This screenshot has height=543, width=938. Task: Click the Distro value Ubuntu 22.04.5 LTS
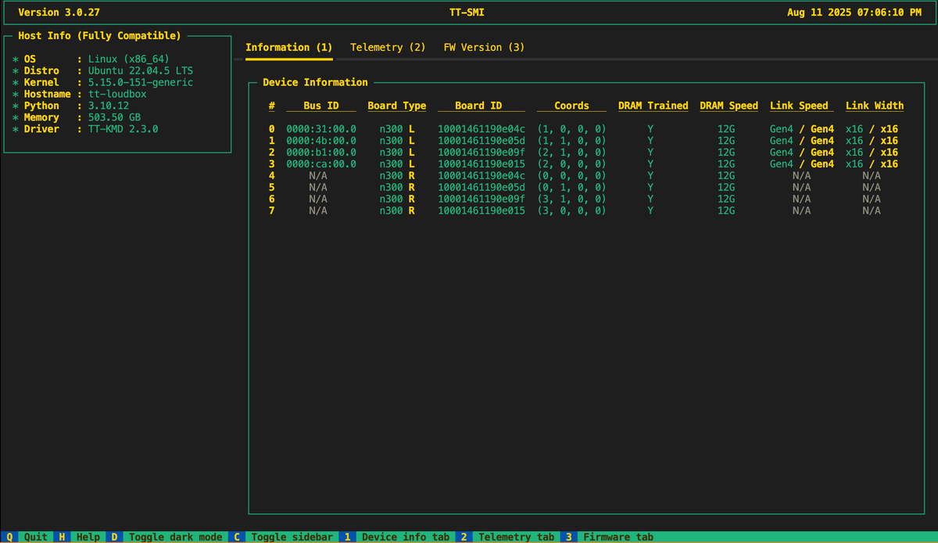(140, 70)
